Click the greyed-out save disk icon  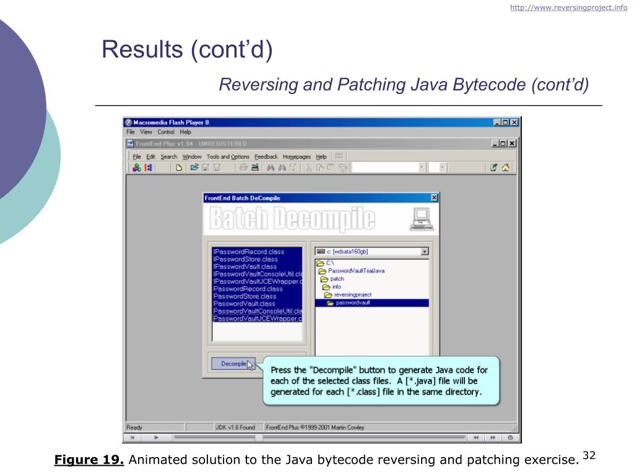(206, 168)
